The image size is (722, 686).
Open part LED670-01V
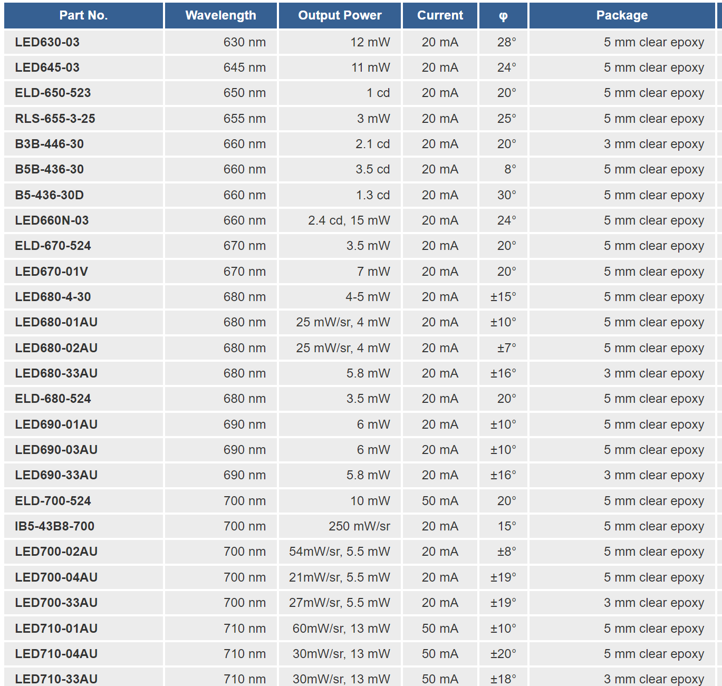(52, 272)
